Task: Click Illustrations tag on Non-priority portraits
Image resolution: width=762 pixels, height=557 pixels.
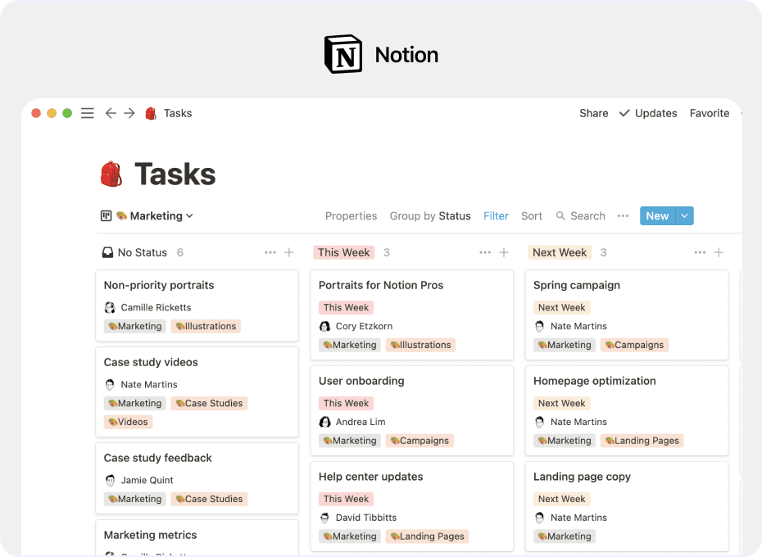Action: (206, 326)
